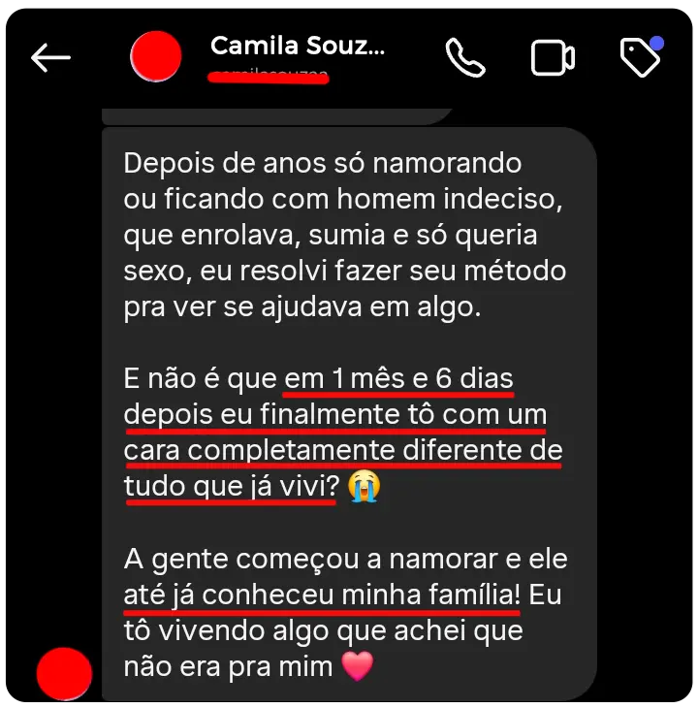Image resolution: width=698 pixels, height=708 pixels.
Task: Start a voice call with Camila
Action: (x=465, y=58)
